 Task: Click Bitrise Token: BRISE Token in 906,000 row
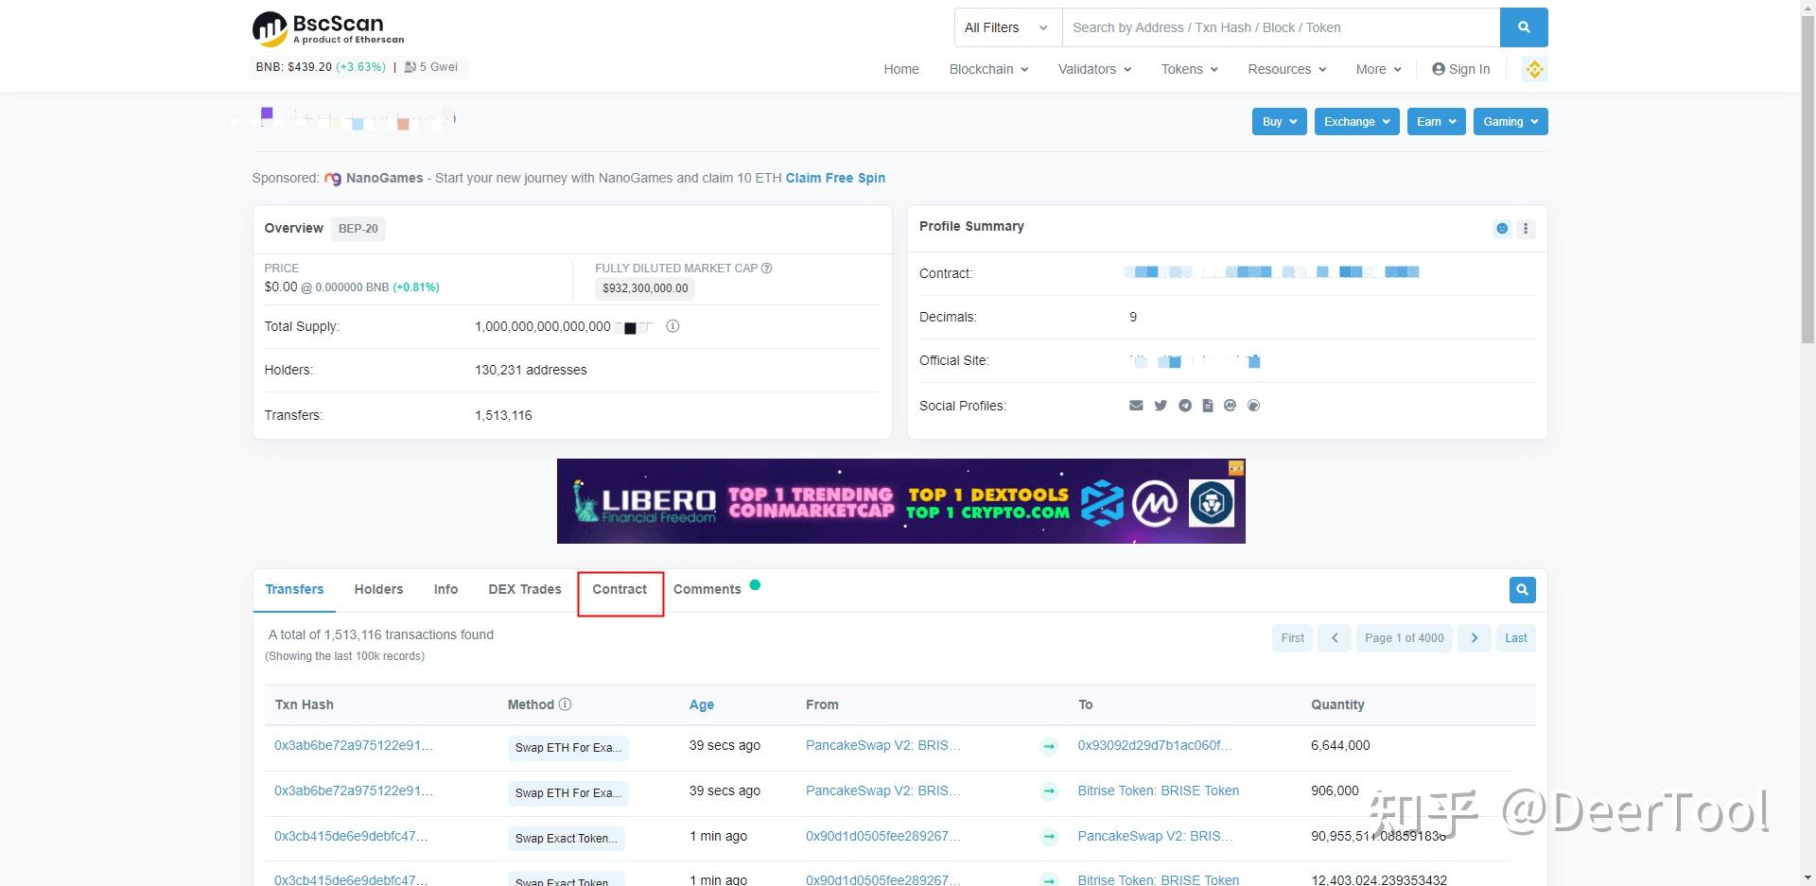point(1159,790)
